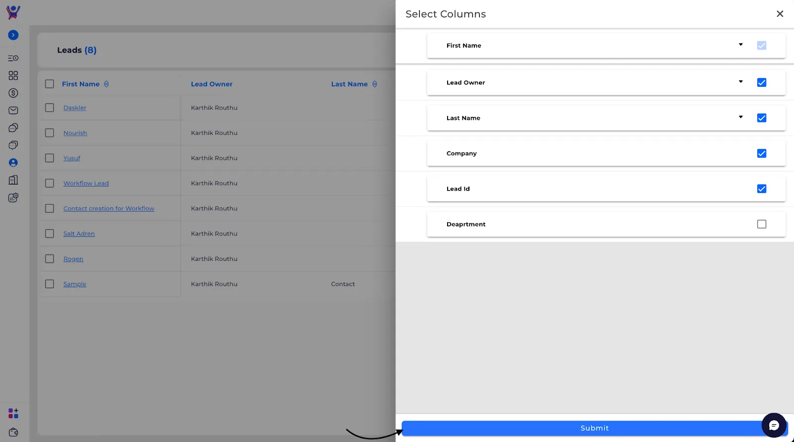This screenshot has height=442, width=794.
Task: Open the Salt Adren lead link
Action: 79,234
